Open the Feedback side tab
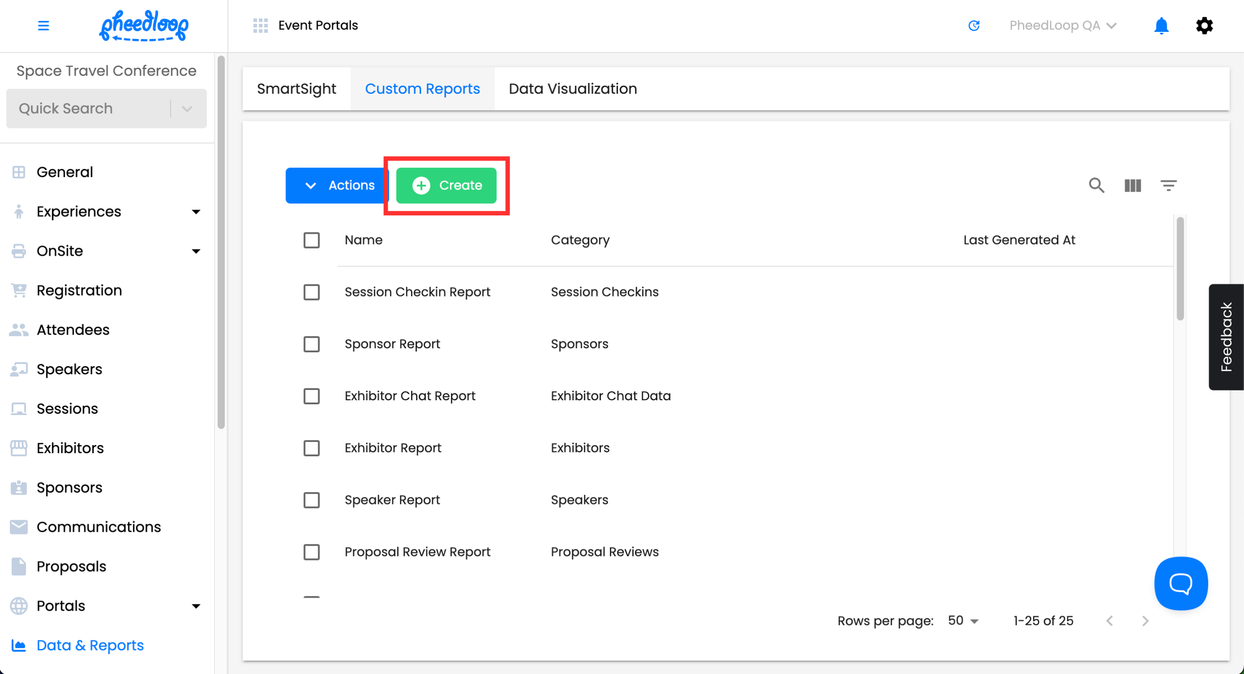This screenshot has width=1244, height=674. pos(1226,337)
